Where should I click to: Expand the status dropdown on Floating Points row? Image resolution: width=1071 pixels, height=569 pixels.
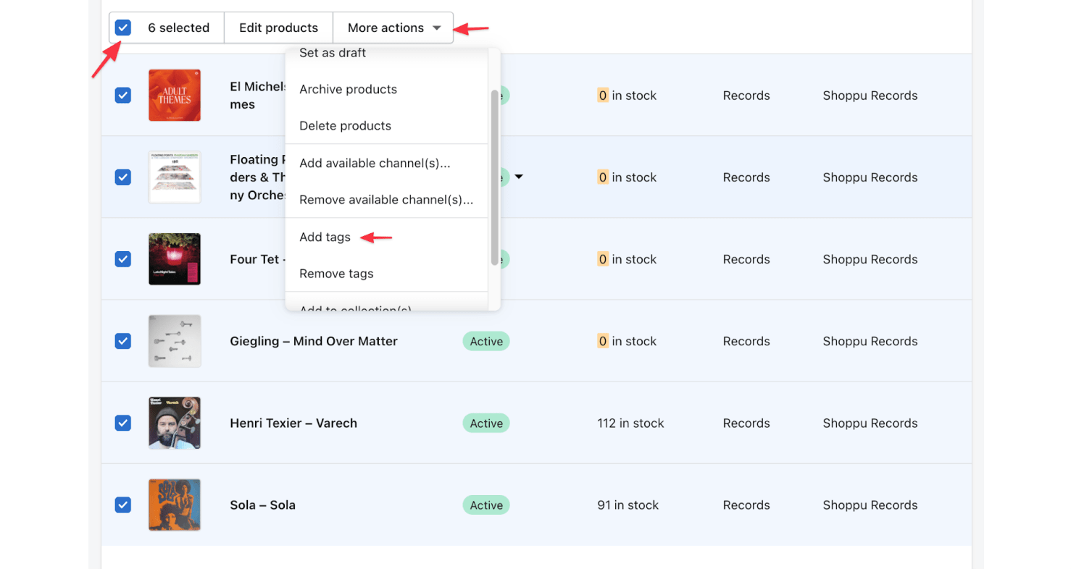[519, 177]
